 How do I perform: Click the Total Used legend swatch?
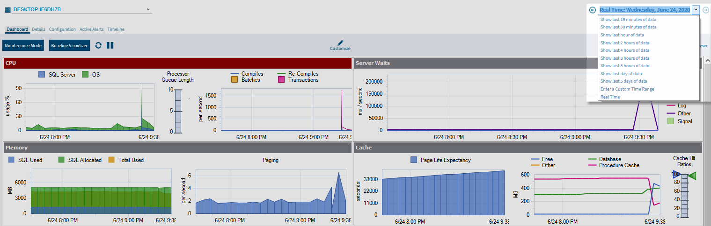coord(111,160)
